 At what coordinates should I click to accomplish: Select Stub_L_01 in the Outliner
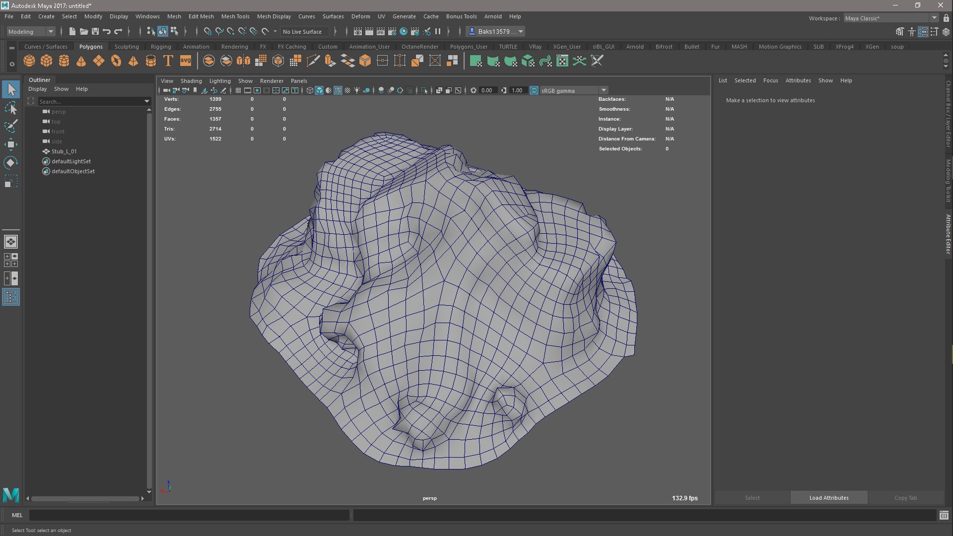pos(64,151)
